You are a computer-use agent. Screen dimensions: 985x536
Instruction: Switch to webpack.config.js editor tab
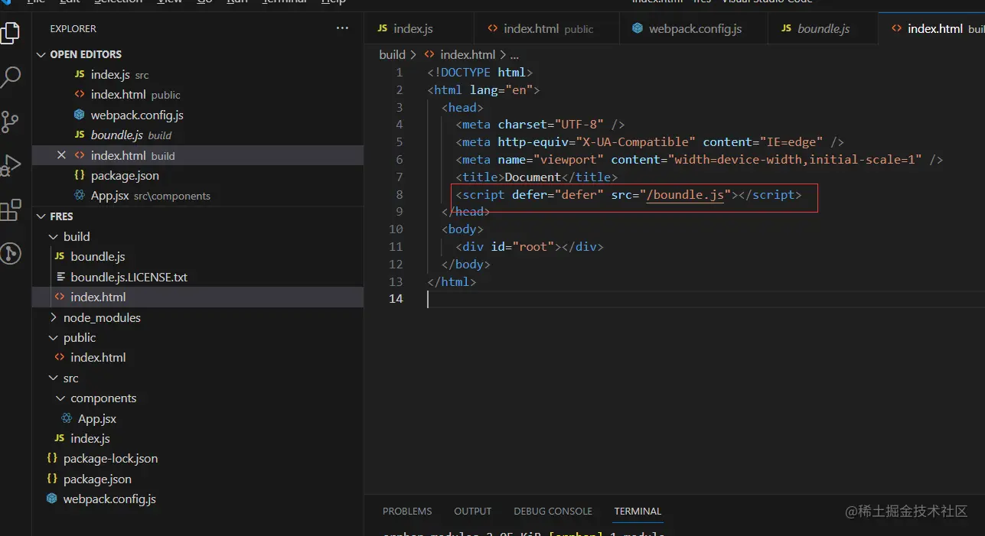(693, 28)
